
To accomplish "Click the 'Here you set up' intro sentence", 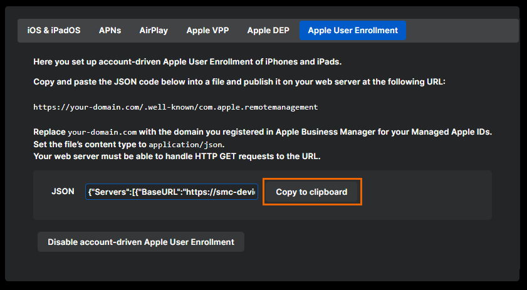I will pos(187,62).
